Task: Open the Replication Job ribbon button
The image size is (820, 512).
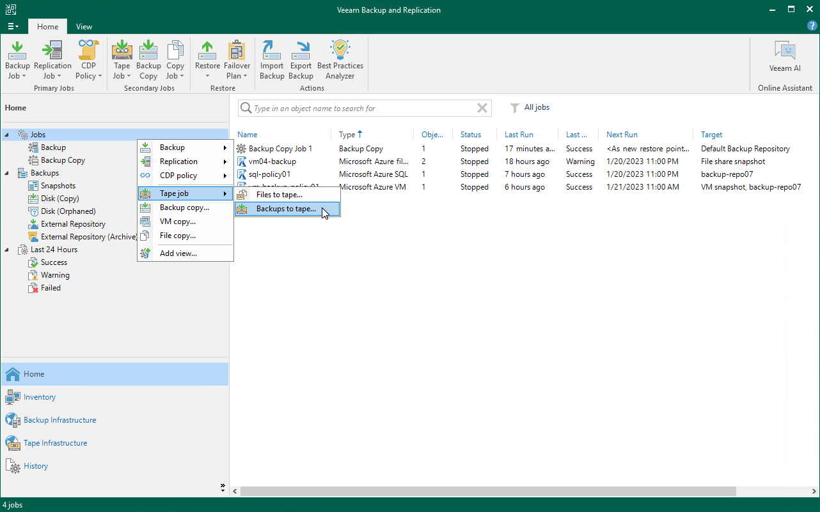Action: (x=52, y=59)
